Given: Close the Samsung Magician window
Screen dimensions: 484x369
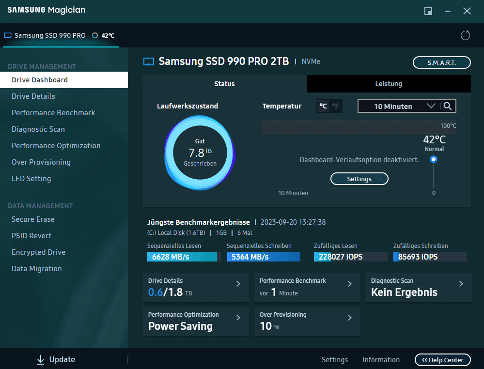Looking at the screenshot, I should point(467,11).
